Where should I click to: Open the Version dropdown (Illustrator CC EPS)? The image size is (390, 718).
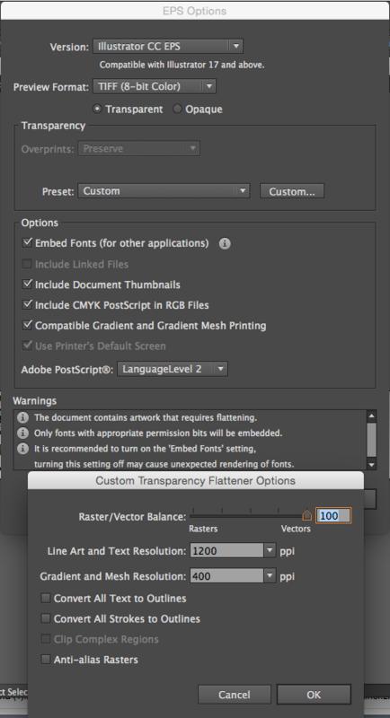(168, 47)
